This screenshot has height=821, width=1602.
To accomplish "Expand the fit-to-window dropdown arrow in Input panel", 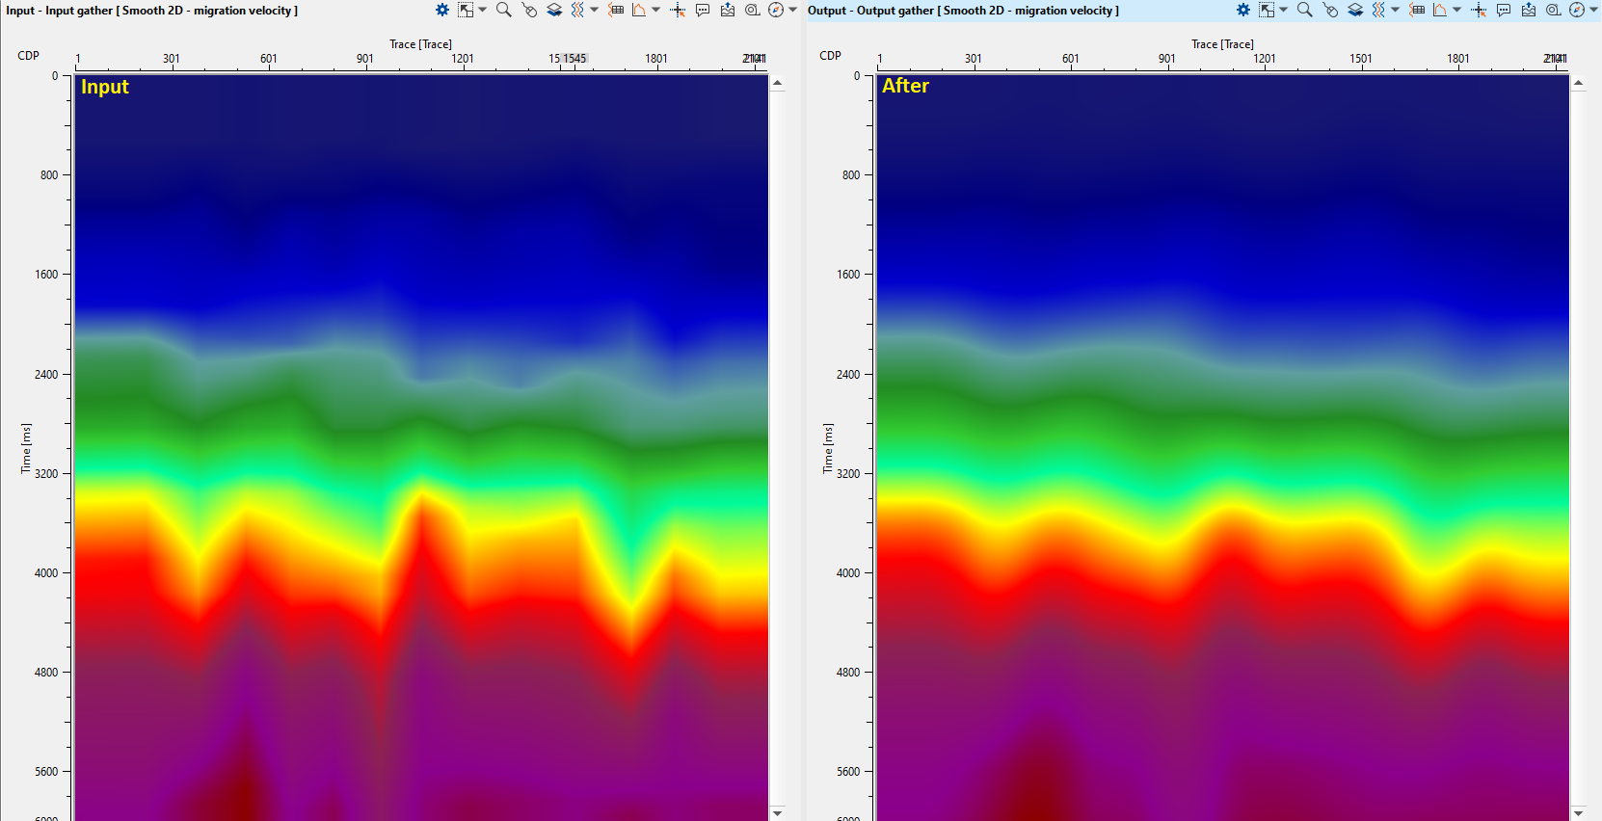I will [483, 10].
